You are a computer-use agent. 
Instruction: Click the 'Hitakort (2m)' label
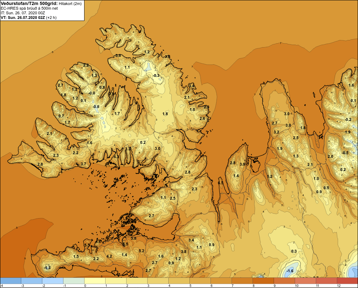coord(70,4)
